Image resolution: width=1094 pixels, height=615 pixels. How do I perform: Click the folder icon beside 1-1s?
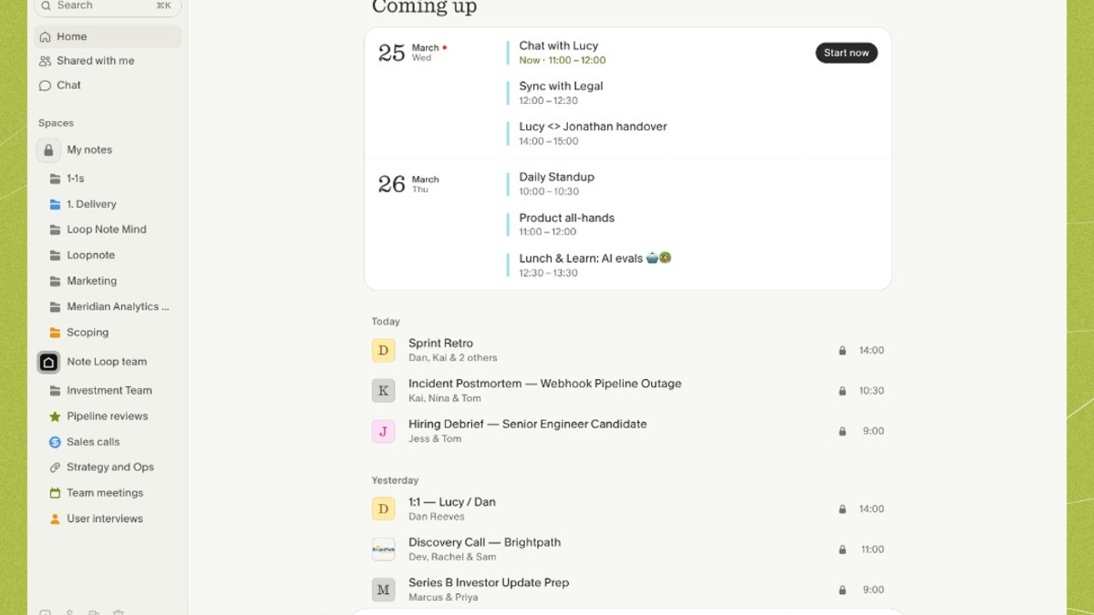point(55,179)
